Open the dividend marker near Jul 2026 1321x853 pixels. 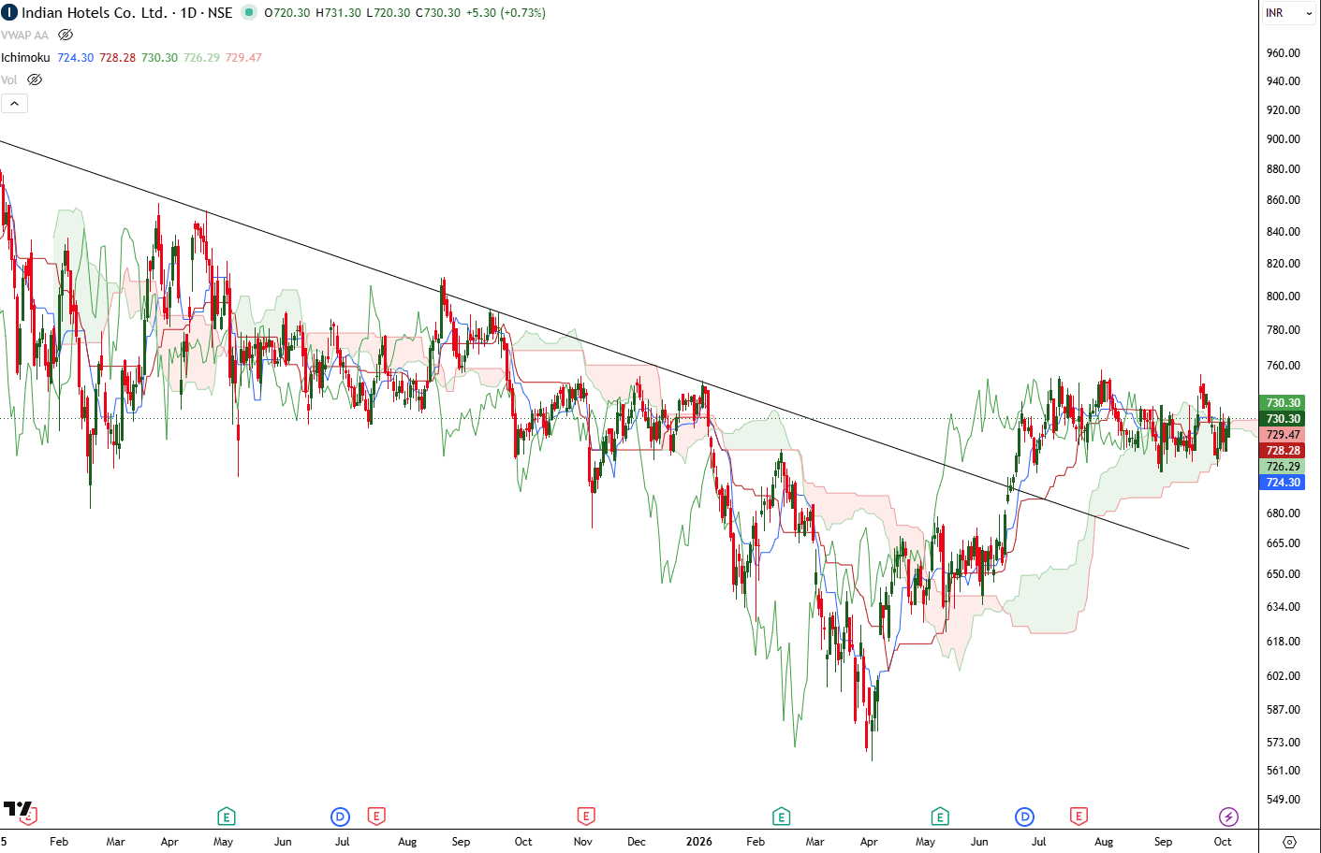pos(1024,817)
